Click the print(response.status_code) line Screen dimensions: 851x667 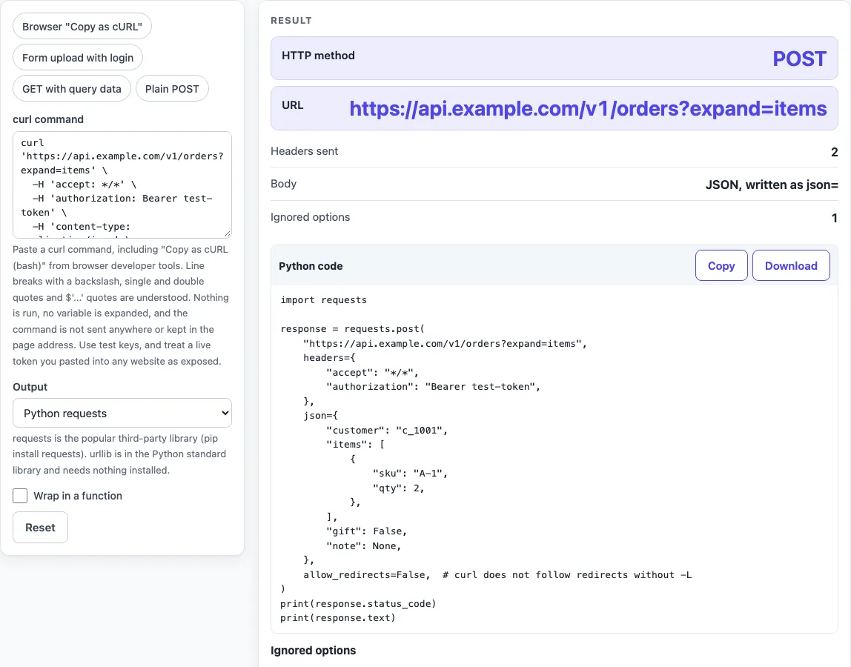pyautogui.click(x=358, y=603)
